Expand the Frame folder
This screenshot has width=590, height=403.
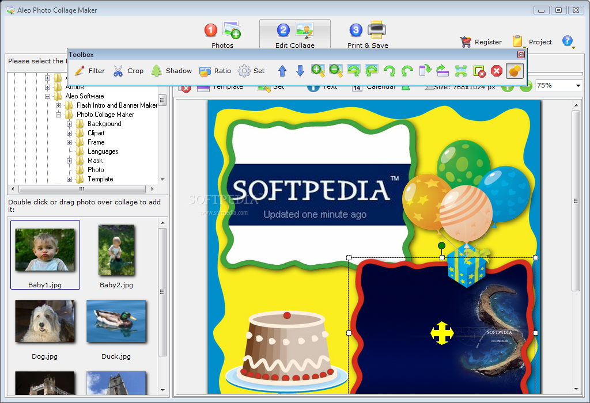(x=69, y=142)
